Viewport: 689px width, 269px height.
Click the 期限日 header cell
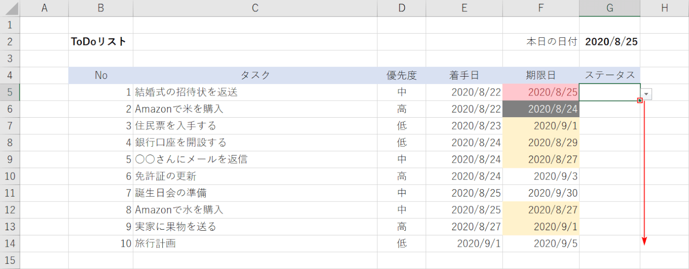tap(541, 75)
